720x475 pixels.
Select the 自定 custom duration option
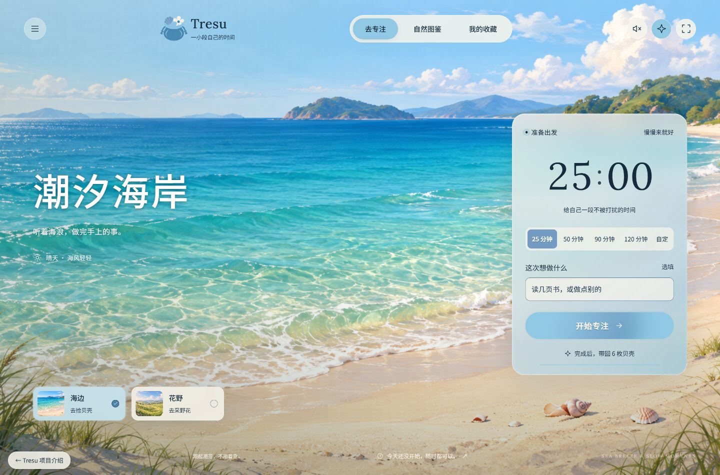click(x=662, y=239)
